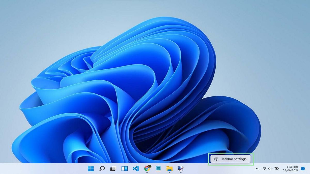Open Notepad from the taskbar

pyautogui.click(x=158, y=169)
